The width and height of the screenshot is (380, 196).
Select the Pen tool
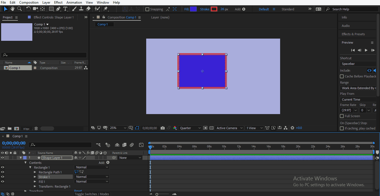pos(58,9)
